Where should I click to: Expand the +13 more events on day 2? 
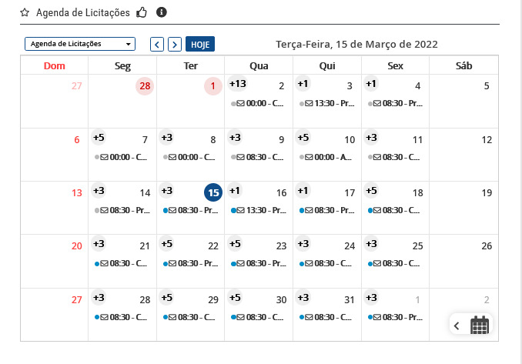pyautogui.click(x=237, y=84)
